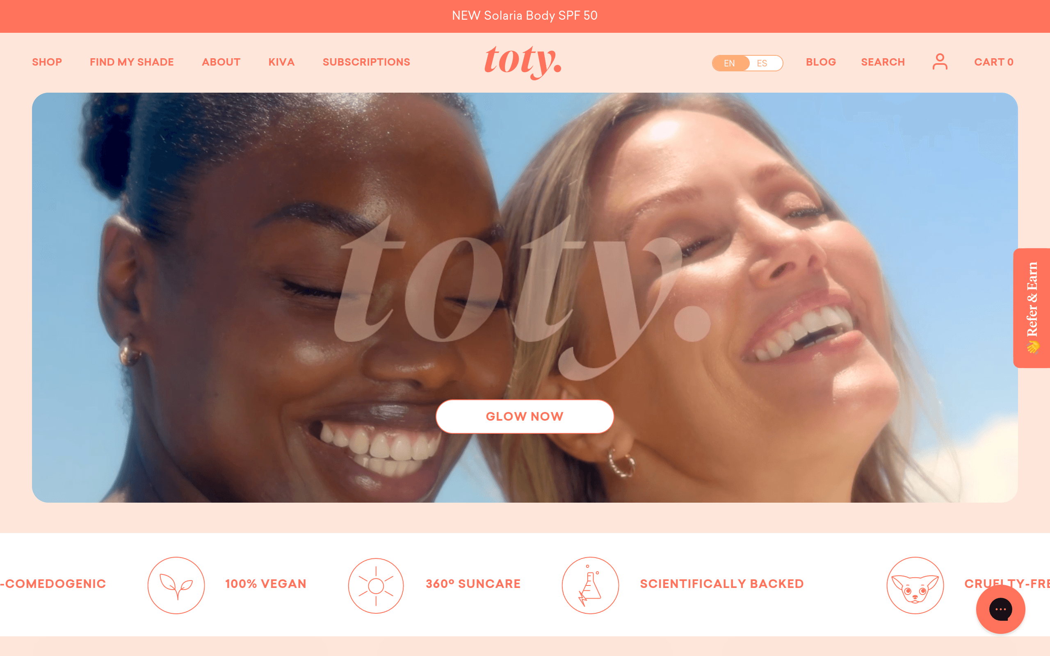Screen dimensions: 1050x656
Task: Click the BLOG navigation link
Action: click(x=821, y=62)
